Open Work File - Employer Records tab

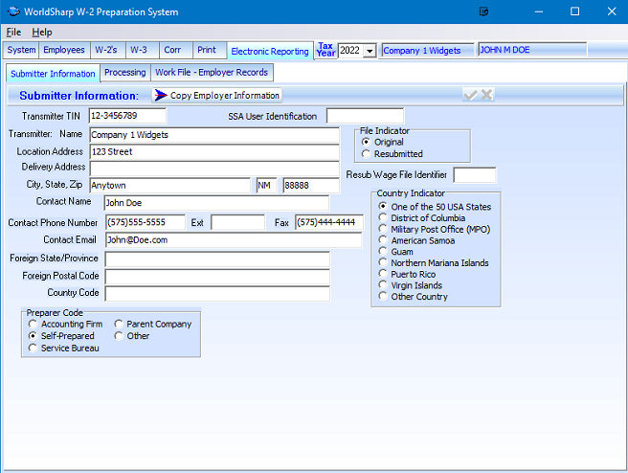212,73
